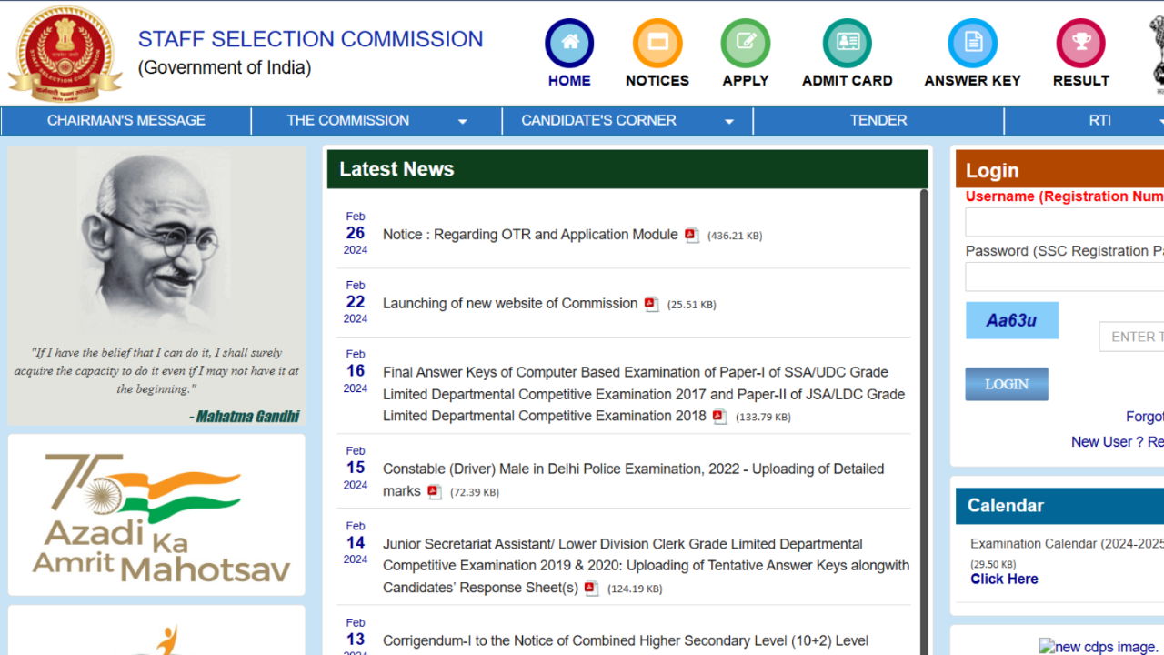The width and height of the screenshot is (1164, 655).
Task: Click the Mahatma Gandhi quote image
Action: [156, 286]
